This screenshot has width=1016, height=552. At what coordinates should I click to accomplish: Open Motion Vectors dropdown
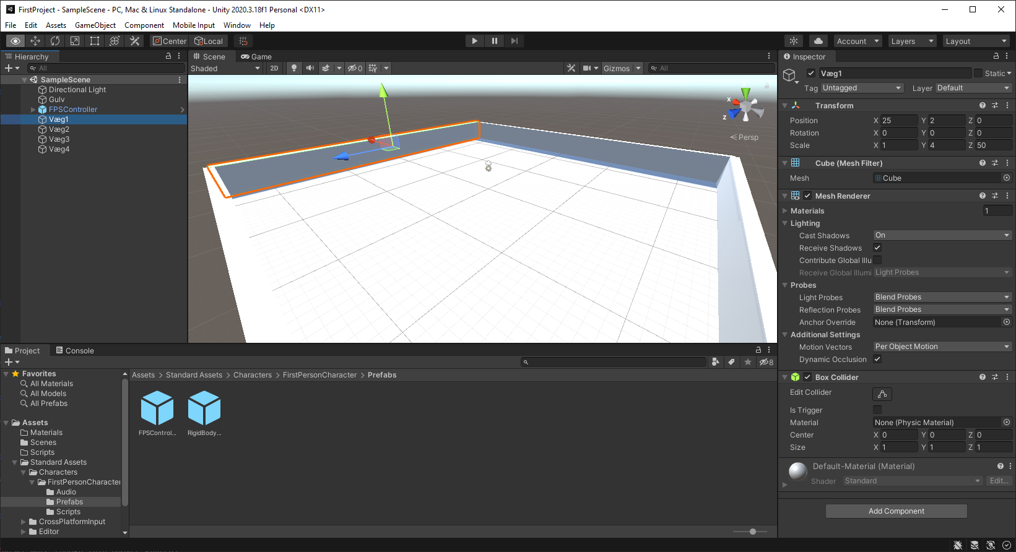click(942, 347)
